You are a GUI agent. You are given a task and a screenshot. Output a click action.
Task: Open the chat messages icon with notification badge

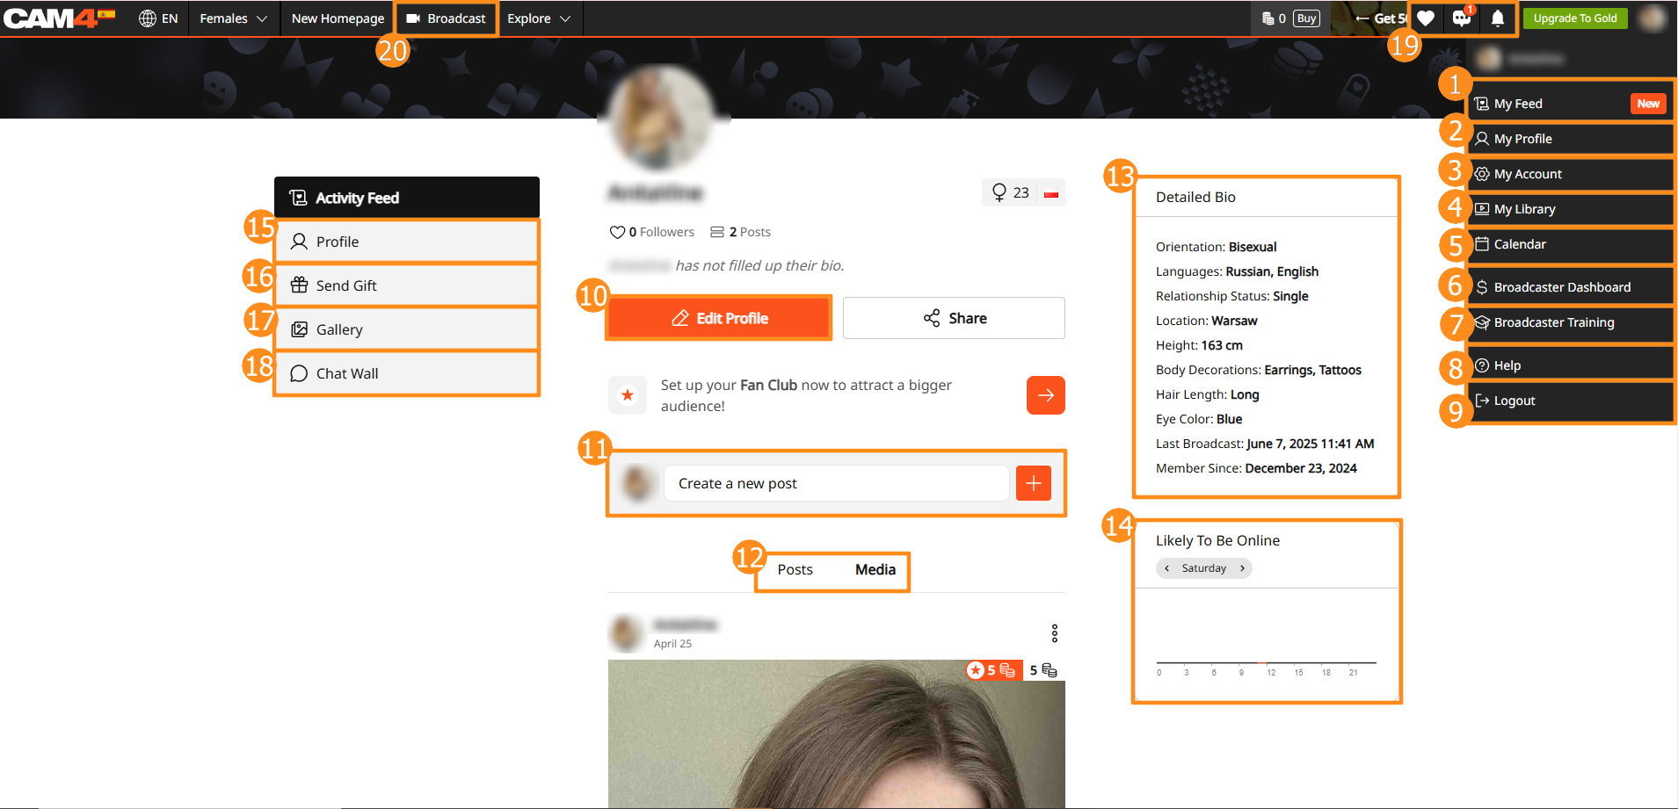1462,18
